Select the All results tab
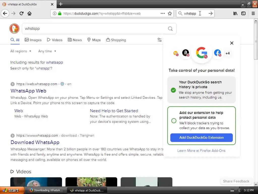 click(15, 40)
